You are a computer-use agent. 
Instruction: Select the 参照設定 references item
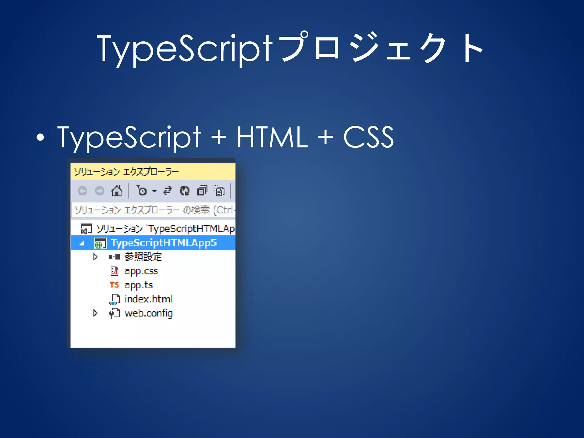click(143, 257)
